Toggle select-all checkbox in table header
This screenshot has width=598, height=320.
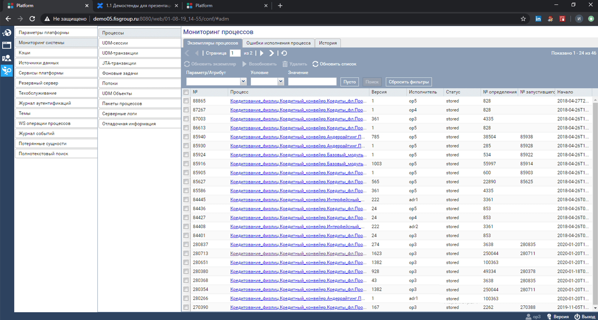point(186,92)
